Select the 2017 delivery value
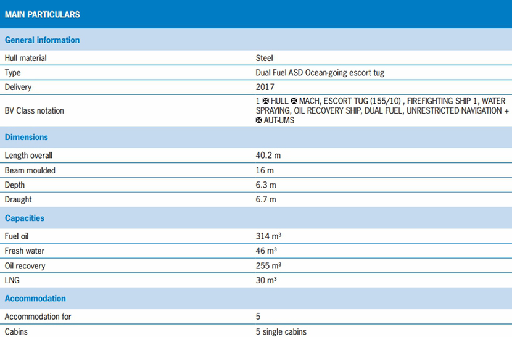The height and width of the screenshot is (337, 512). [265, 88]
